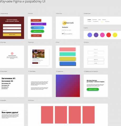The width and height of the screenshot is (121, 126).
Task: Select the purple-to-red gradient square
Action: (68, 86)
